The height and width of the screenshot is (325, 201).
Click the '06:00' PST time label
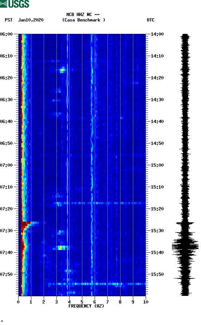[x=6, y=34]
